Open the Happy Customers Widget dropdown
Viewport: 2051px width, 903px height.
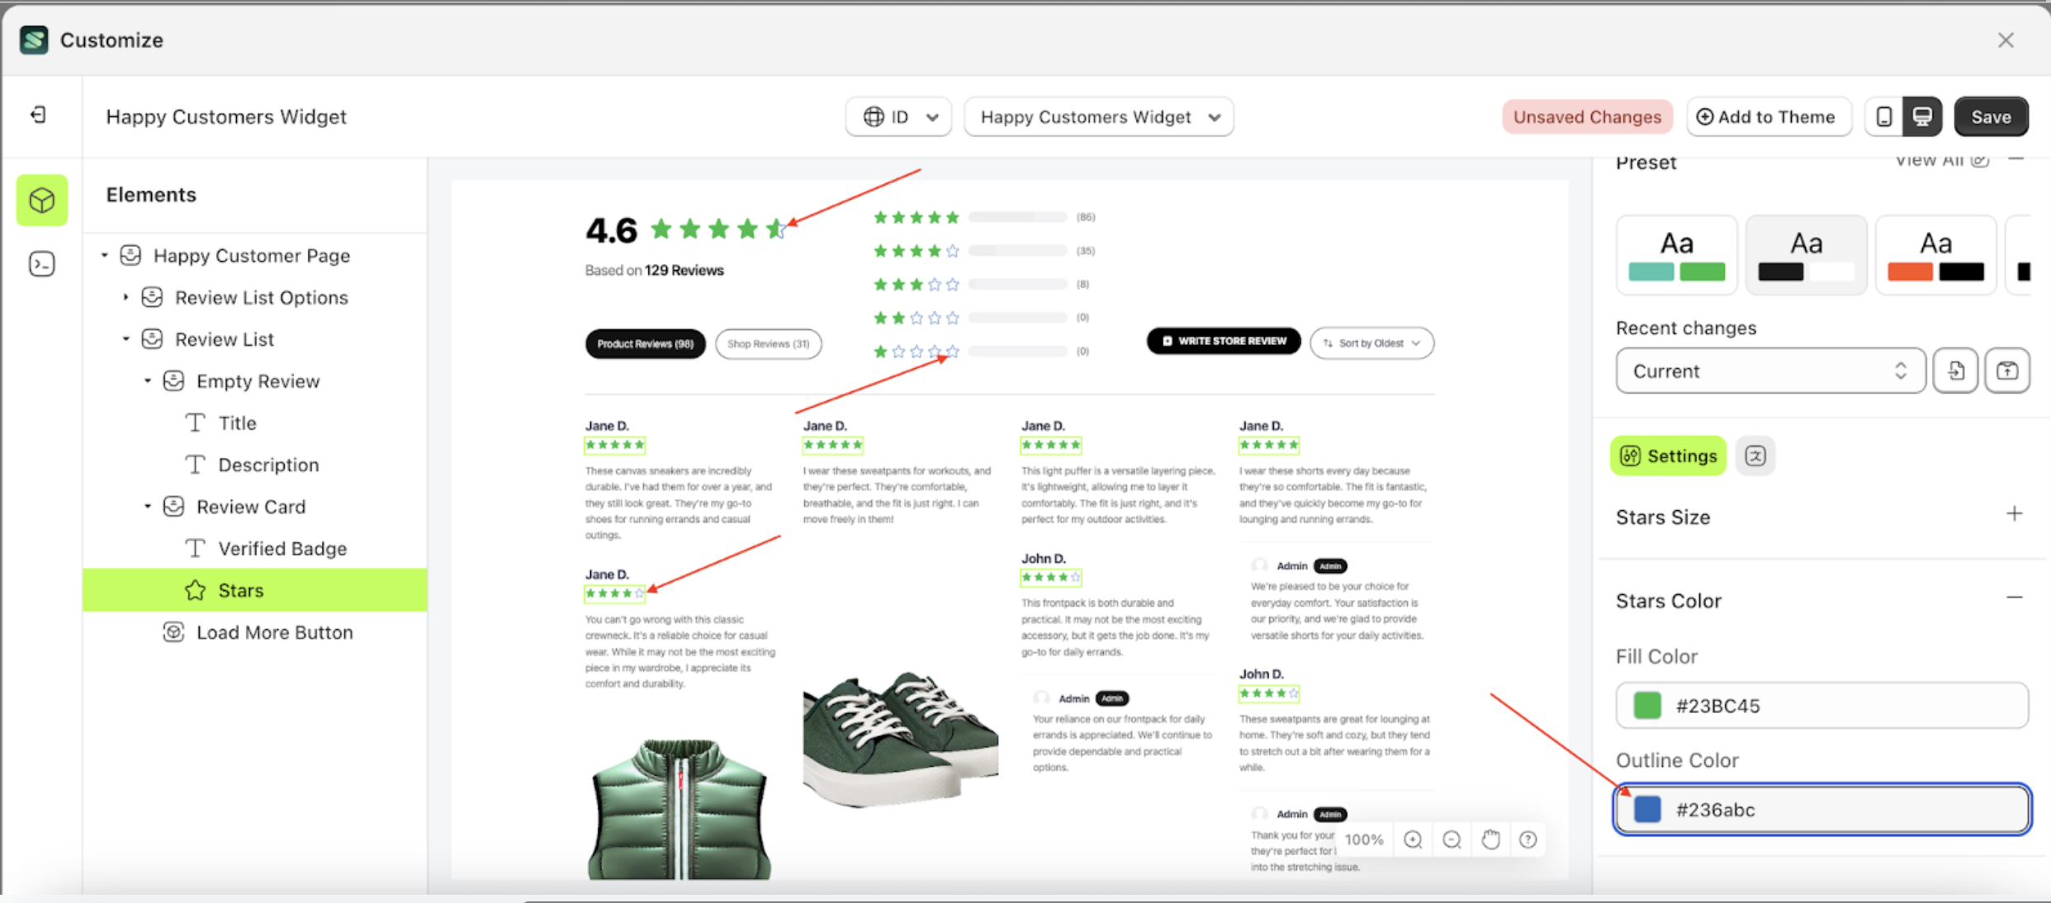1098,116
